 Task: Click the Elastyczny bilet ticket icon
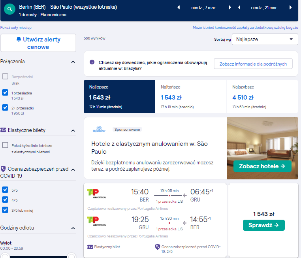point(90,247)
